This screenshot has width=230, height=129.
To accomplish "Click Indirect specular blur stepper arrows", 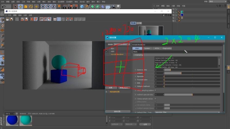I will pyautogui.click(x=163, y=95).
